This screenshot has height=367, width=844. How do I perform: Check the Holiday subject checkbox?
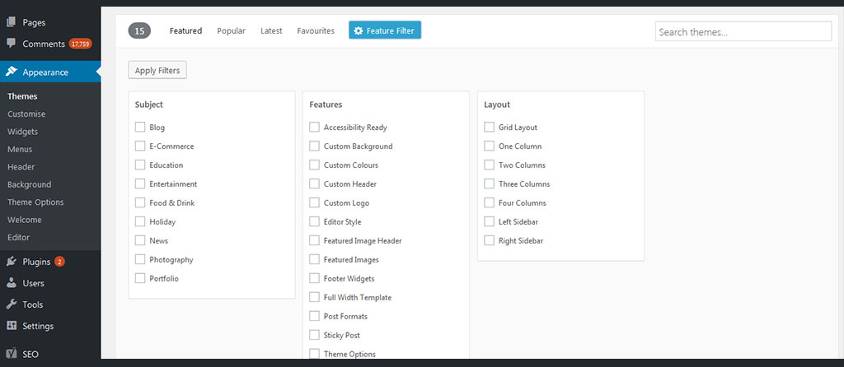(140, 221)
